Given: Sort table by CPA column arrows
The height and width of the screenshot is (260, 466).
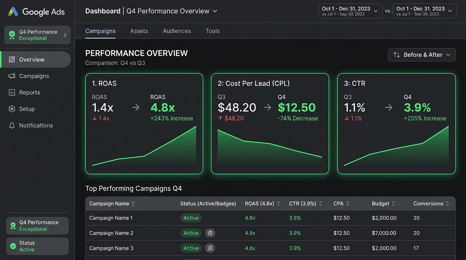Looking at the screenshot, I should [x=348, y=203].
